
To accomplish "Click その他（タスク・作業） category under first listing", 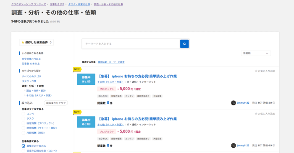I will (x=110, y=82).
